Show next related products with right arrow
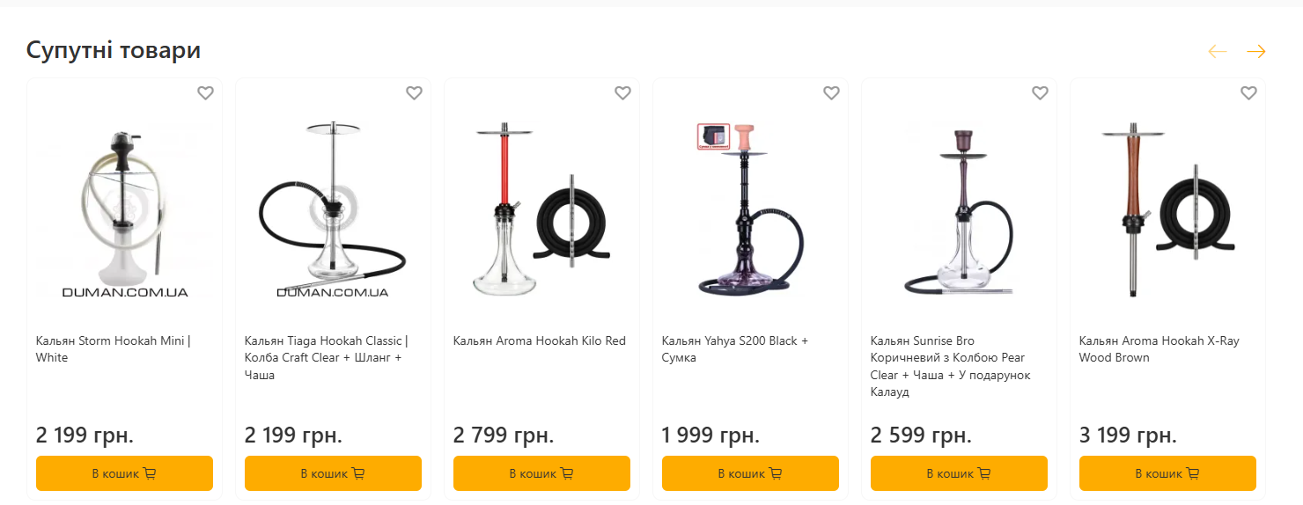The width and height of the screenshot is (1303, 505). coord(1255,52)
